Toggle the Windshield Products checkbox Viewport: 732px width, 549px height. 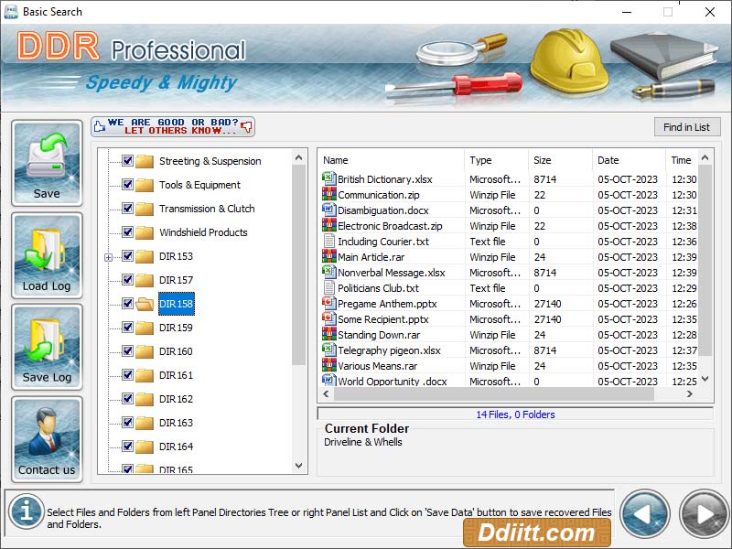point(129,232)
